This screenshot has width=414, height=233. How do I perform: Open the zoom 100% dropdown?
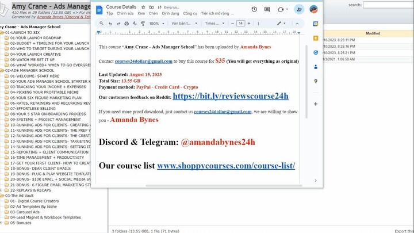coord(156,24)
